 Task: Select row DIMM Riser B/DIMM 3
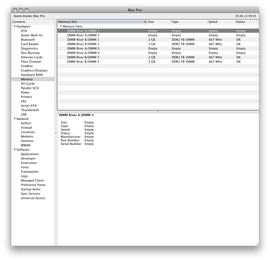(158, 57)
